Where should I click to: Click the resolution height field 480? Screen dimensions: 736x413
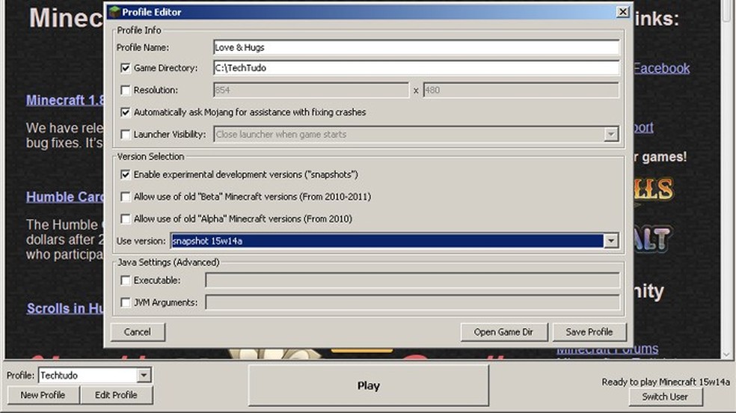click(x=521, y=90)
